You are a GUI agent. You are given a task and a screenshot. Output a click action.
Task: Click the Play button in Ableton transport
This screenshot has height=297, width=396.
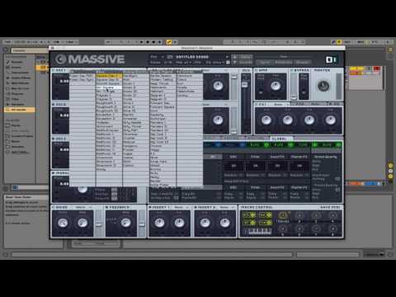(x=142, y=42)
